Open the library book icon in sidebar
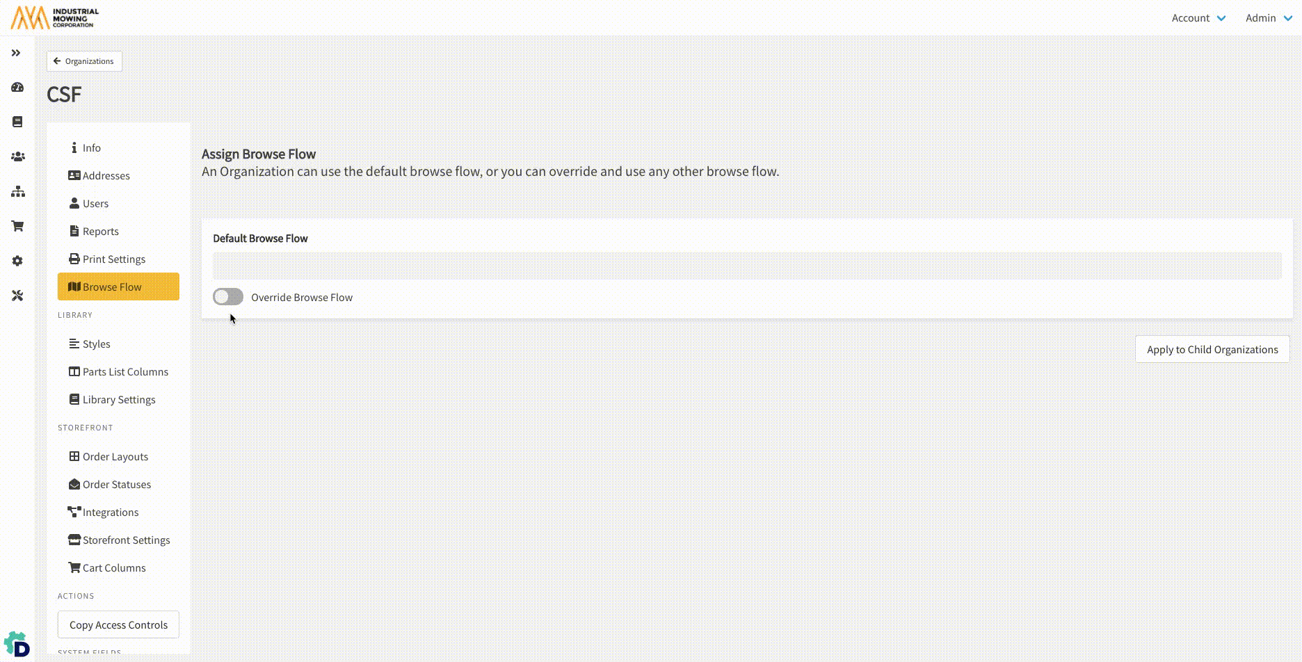1302x662 pixels. tap(17, 122)
